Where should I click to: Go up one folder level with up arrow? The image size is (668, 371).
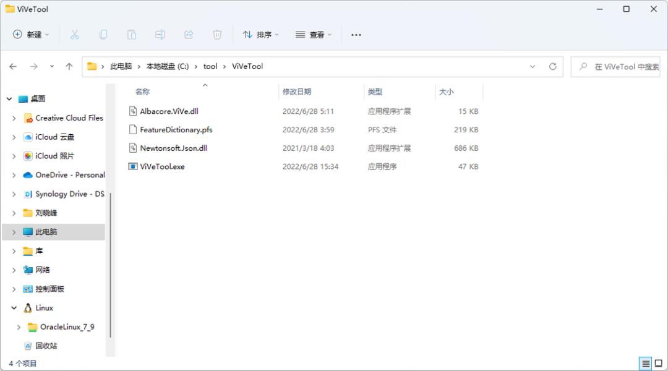[x=69, y=66]
